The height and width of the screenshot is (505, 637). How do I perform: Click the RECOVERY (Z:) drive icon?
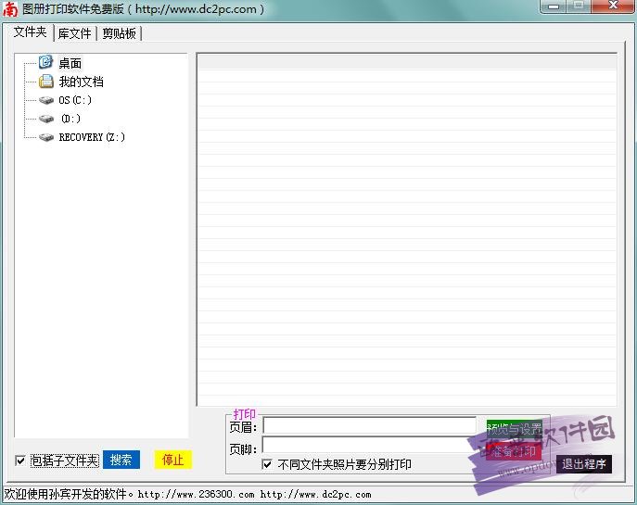[x=46, y=137]
